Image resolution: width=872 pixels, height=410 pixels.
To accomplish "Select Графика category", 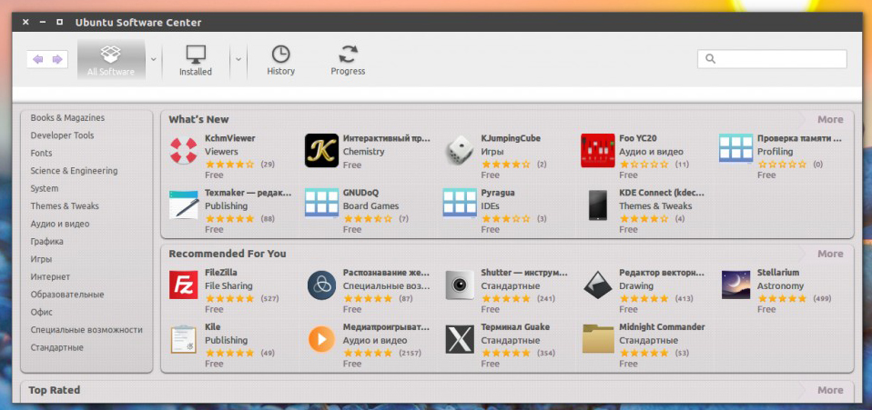I will [46, 242].
